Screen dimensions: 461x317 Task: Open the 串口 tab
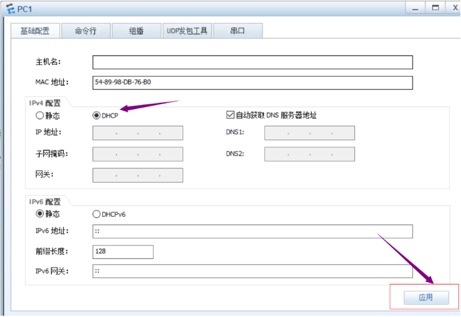pyautogui.click(x=238, y=31)
